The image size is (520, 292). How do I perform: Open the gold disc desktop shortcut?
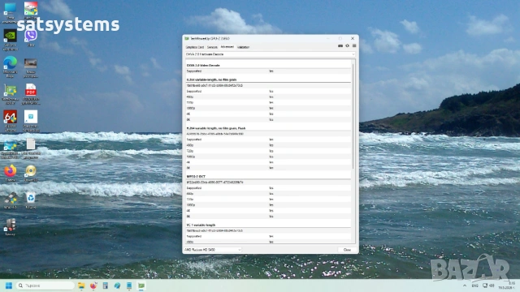[31, 173]
